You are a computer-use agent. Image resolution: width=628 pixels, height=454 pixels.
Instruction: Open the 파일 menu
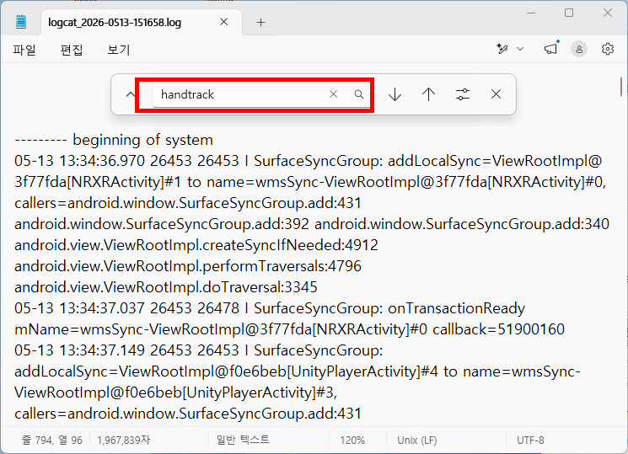tap(24, 50)
